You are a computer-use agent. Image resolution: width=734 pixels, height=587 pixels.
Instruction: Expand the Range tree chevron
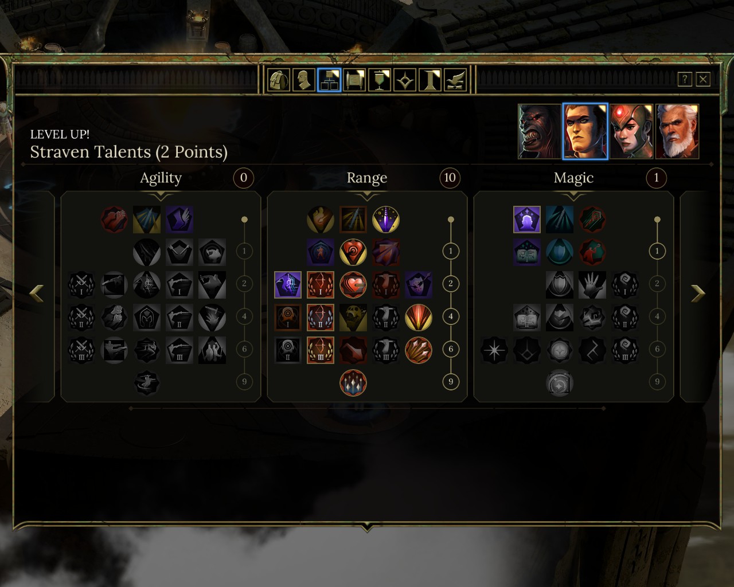(x=367, y=197)
